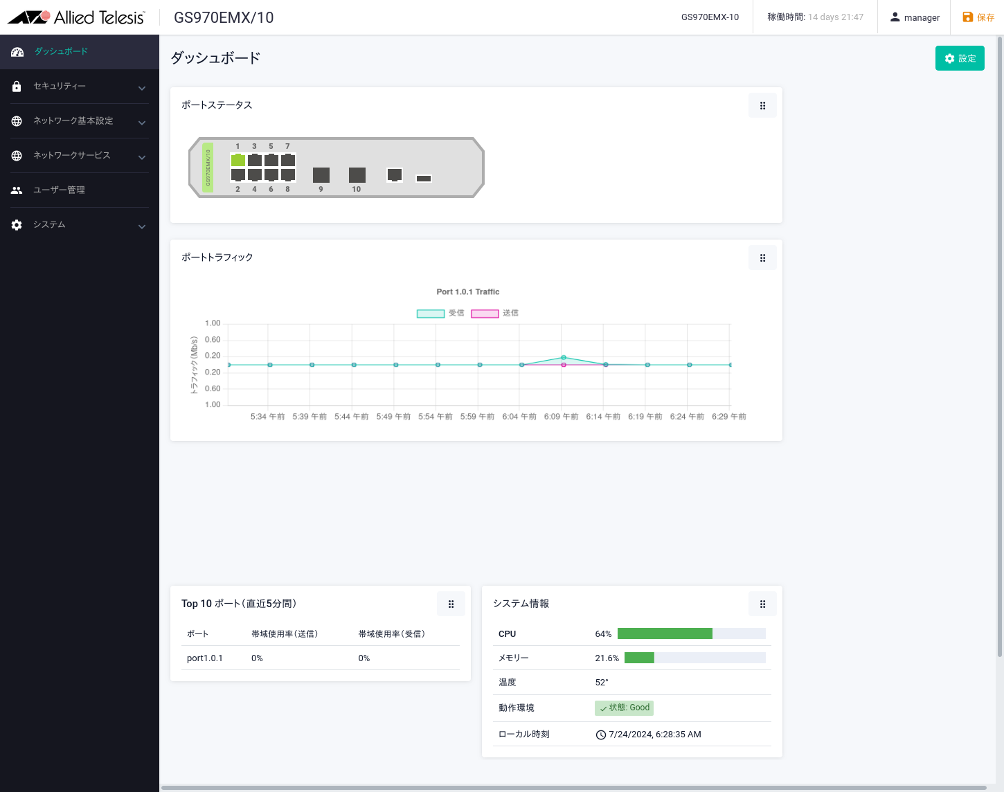This screenshot has height=792, width=1004.
Task: Click the USB port on switch diagram
Action: 424,179
